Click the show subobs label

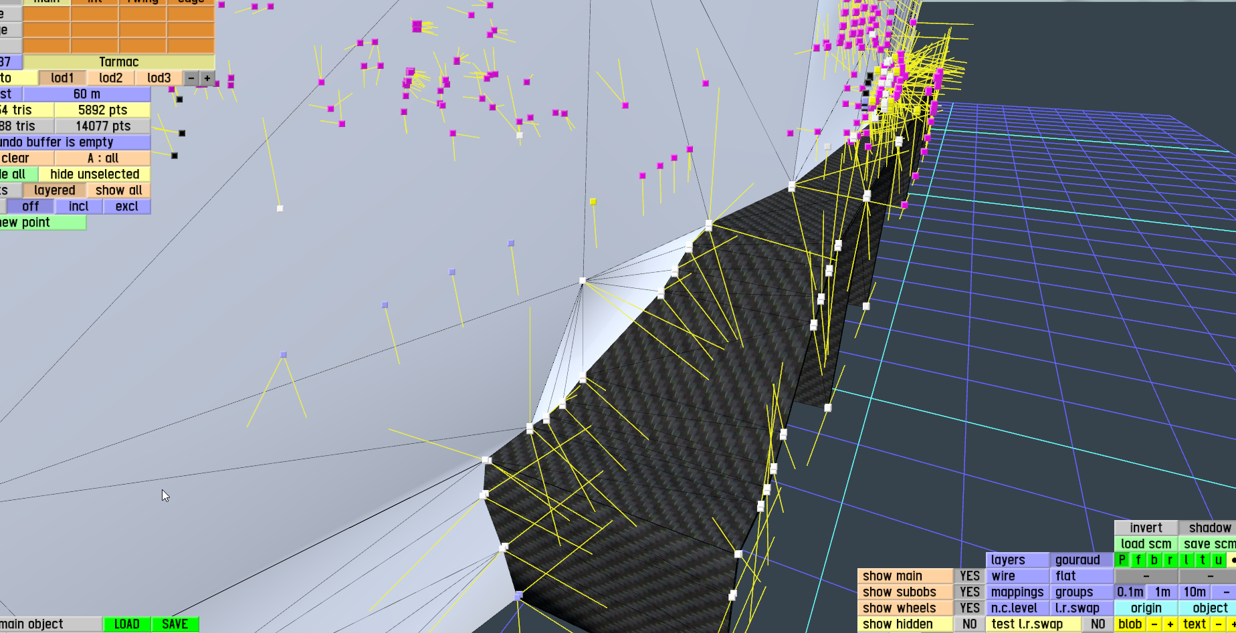tap(906, 592)
